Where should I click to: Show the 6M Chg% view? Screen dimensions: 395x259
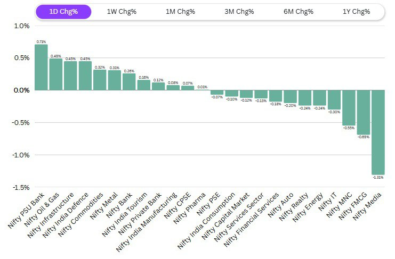point(299,12)
